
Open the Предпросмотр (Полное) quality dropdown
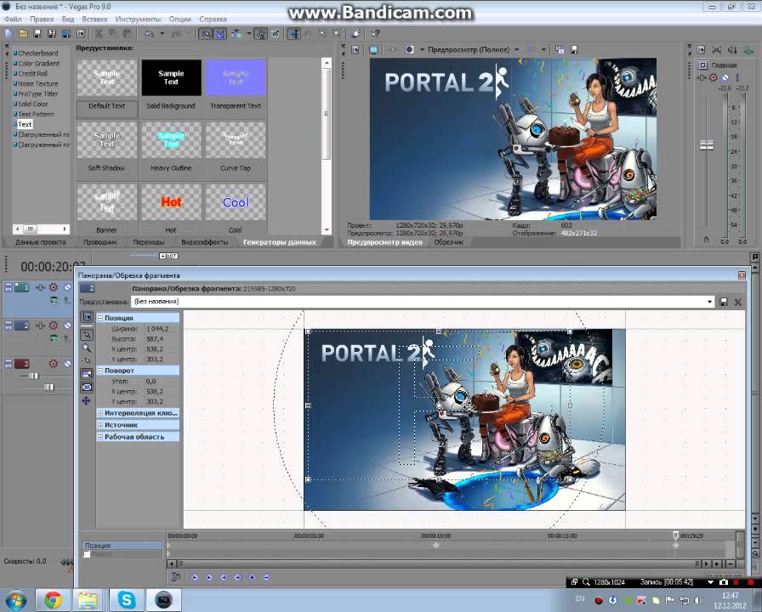516,49
